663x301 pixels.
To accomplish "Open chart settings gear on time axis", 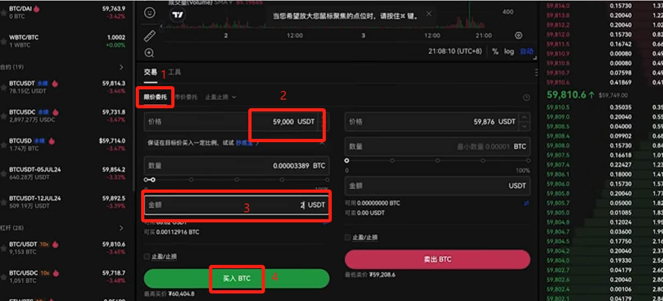I will click(x=519, y=36).
